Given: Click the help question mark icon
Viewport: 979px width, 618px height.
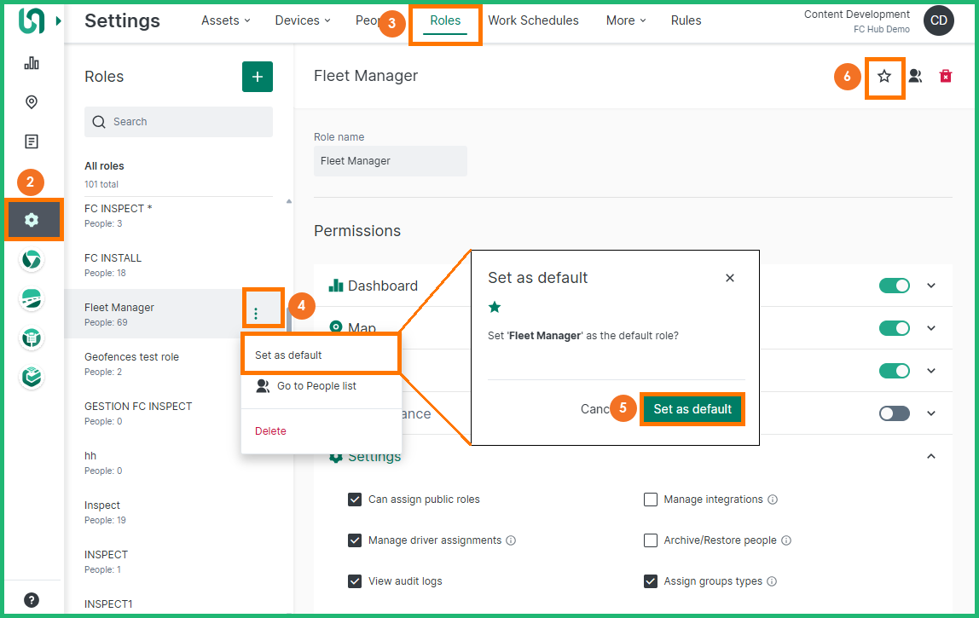Looking at the screenshot, I should (32, 600).
